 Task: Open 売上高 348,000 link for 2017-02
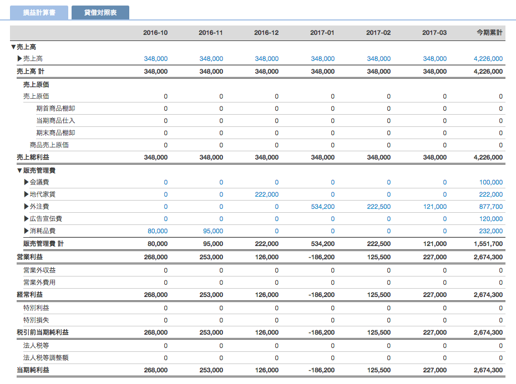point(379,59)
